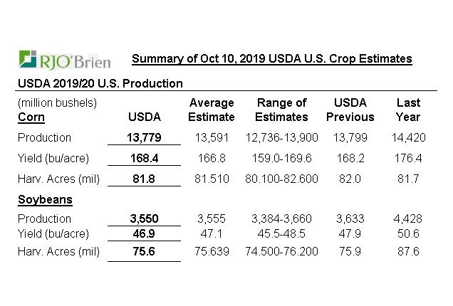Click the underlined Soybeans section label

(45, 200)
